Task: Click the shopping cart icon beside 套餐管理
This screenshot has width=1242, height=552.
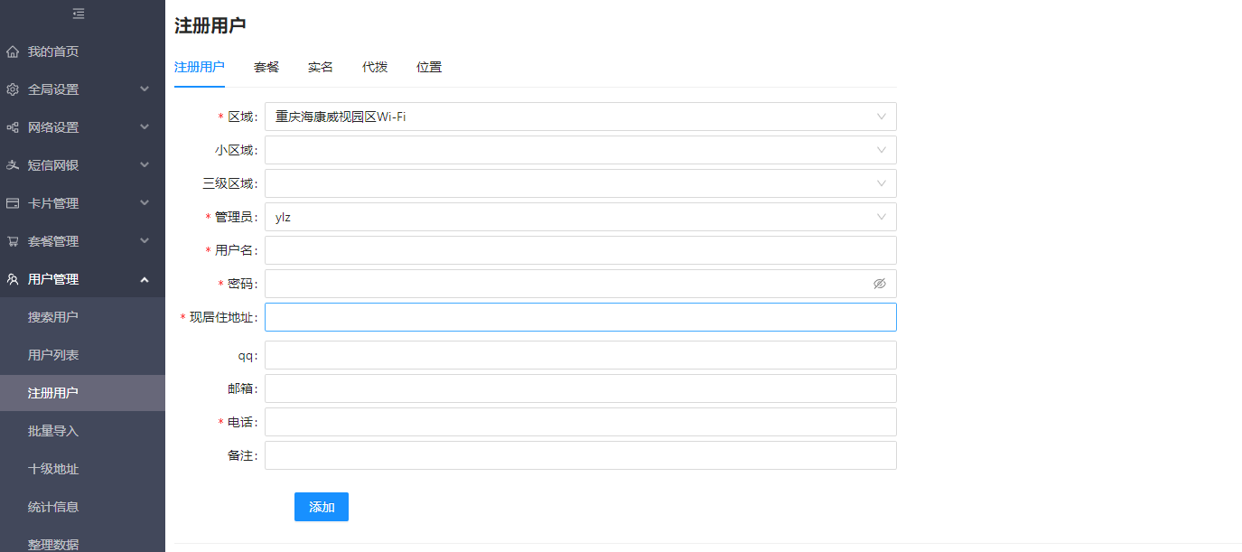Action: tap(13, 241)
